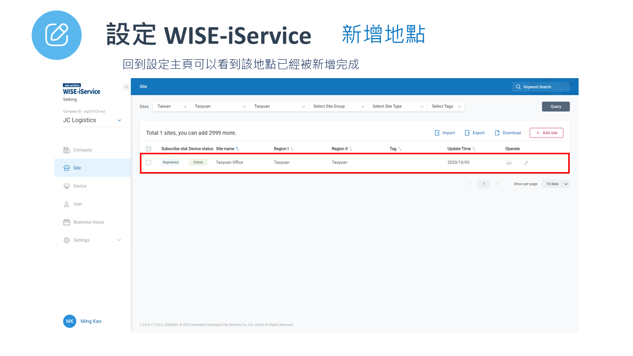Tick the select-all checkbox in the table header
The width and height of the screenshot is (633, 356).
pyautogui.click(x=148, y=149)
